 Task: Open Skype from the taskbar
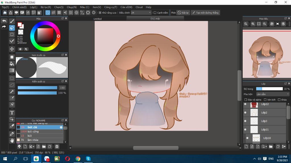tap(88, 159)
